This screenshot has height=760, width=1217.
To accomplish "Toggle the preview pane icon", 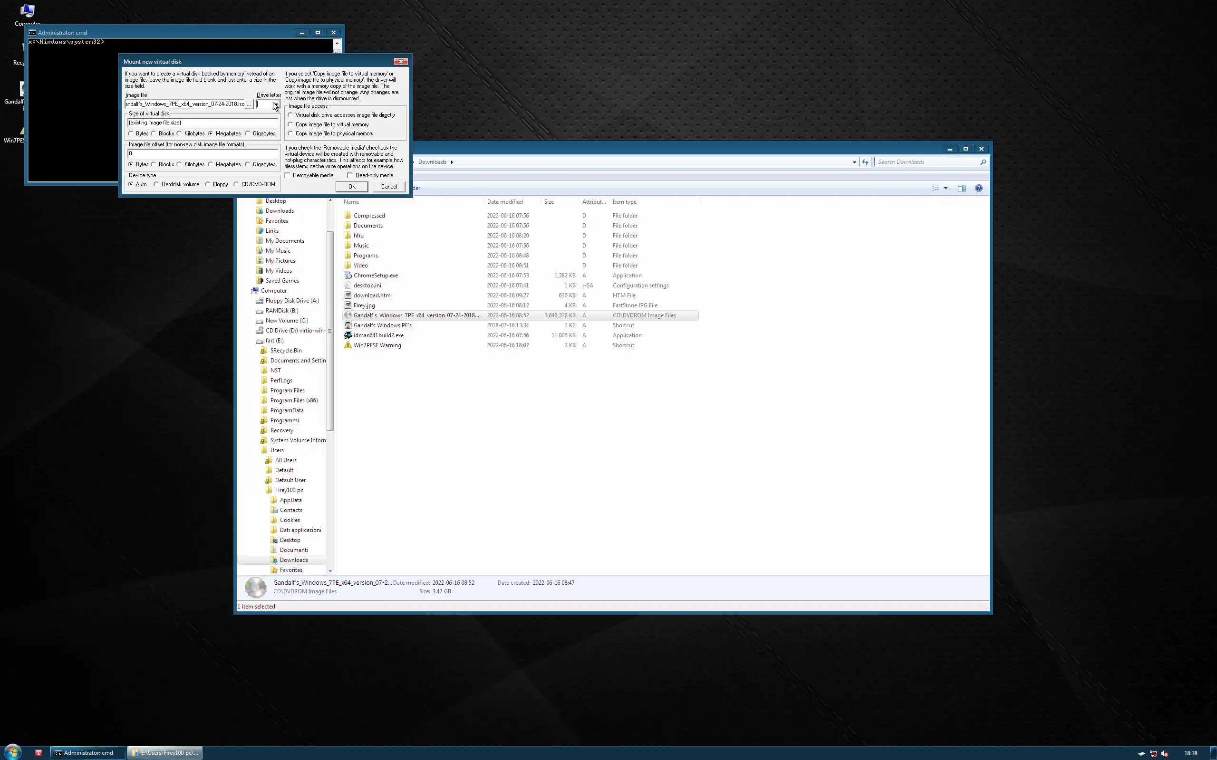I will [961, 188].
